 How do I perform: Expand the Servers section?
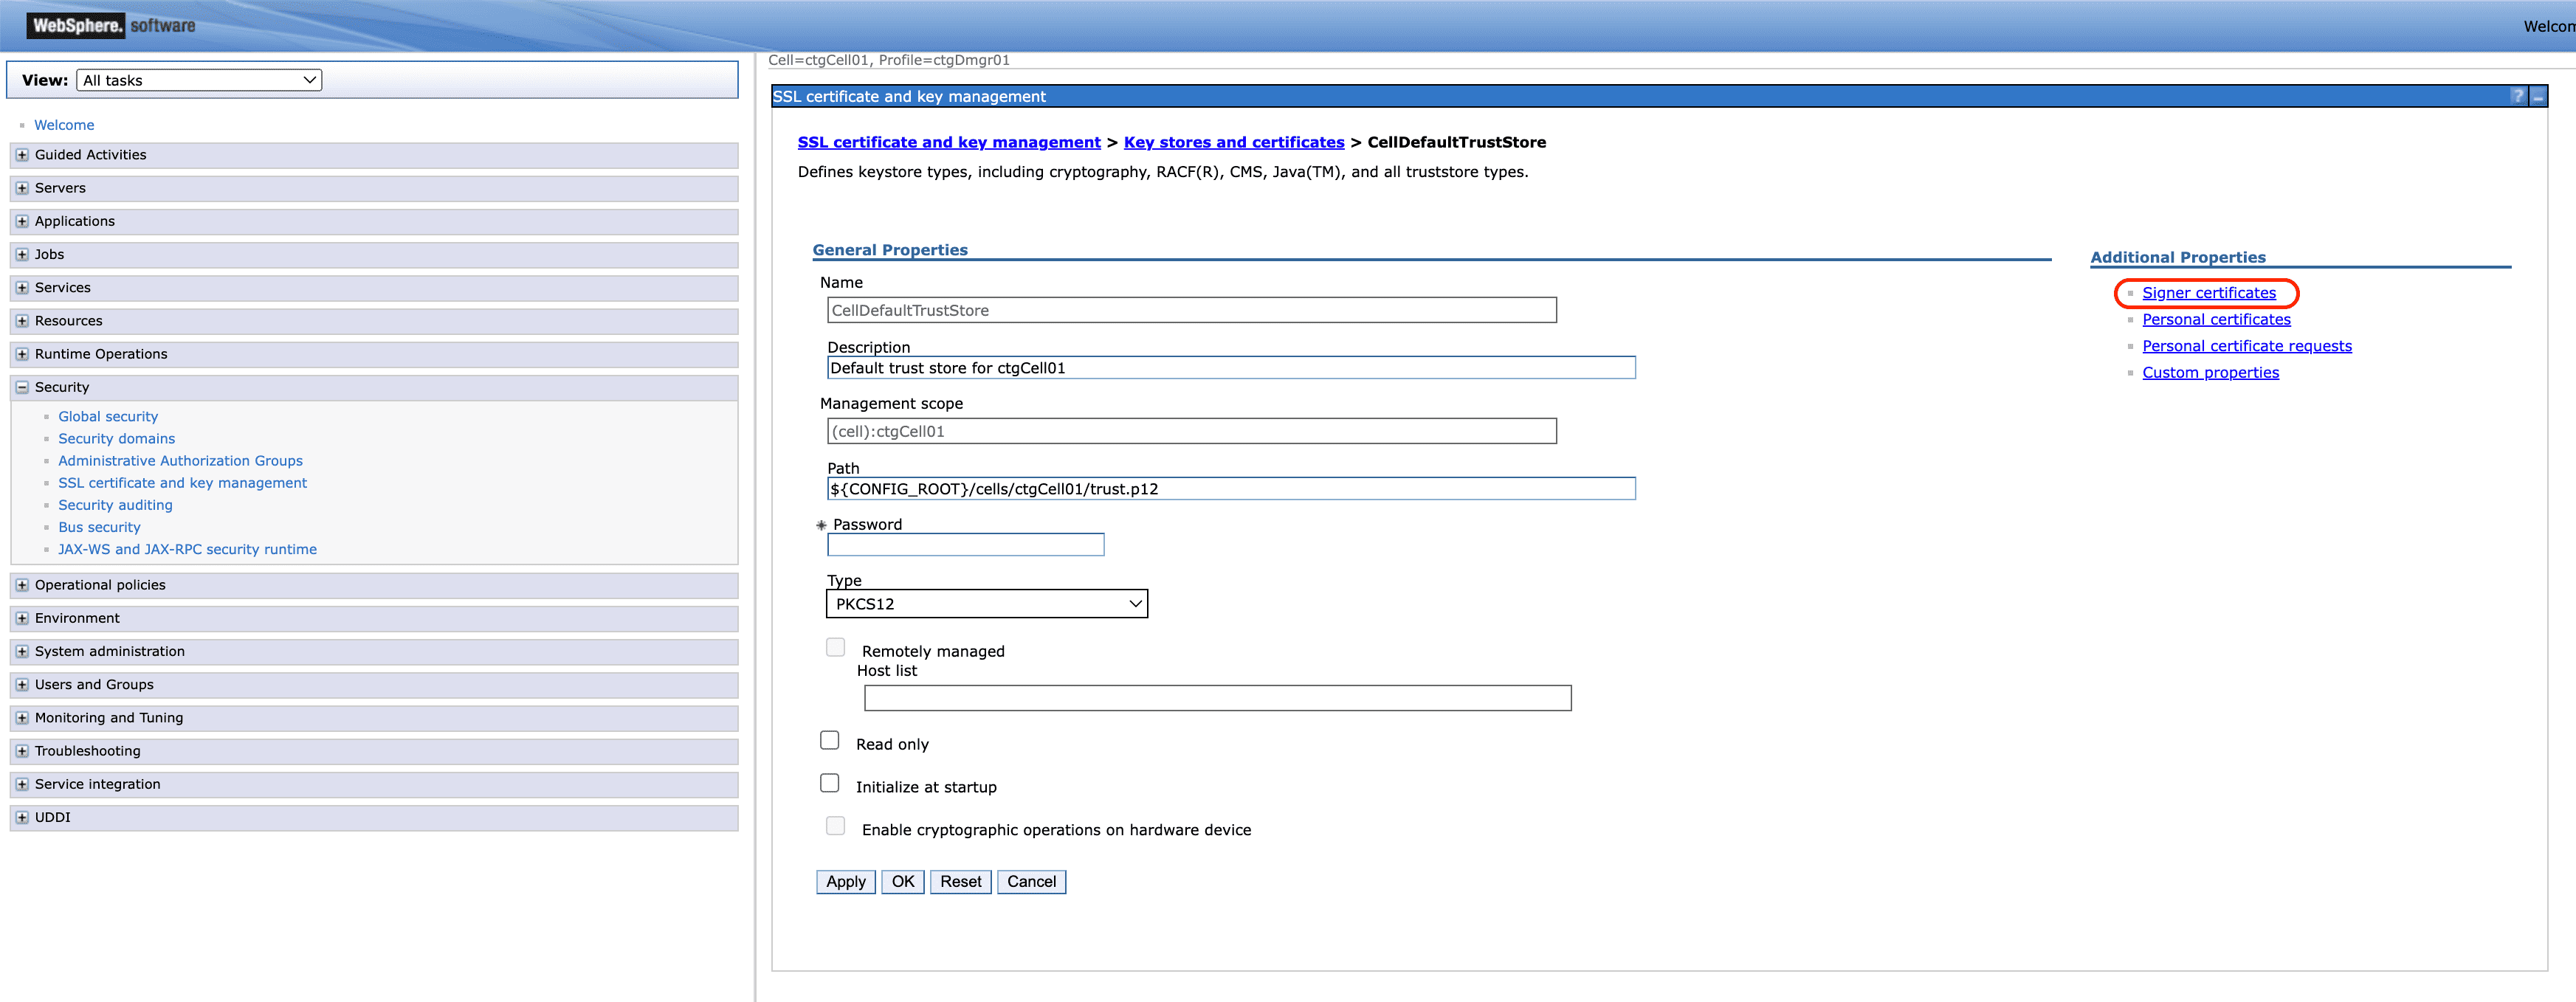tap(22, 188)
